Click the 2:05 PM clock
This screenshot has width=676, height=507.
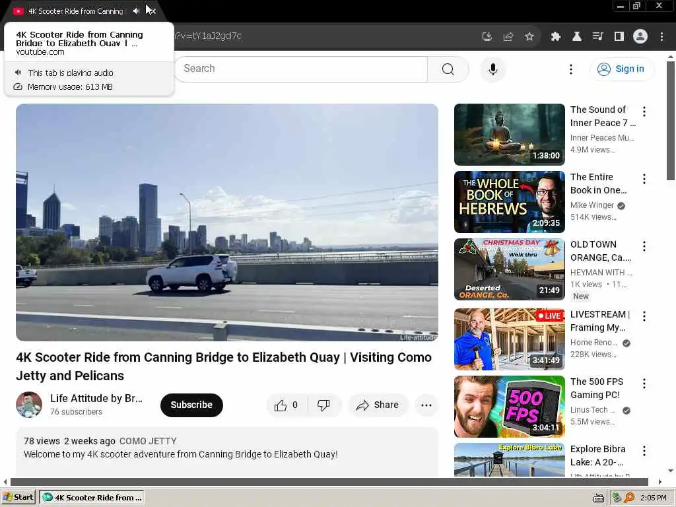coord(653,498)
